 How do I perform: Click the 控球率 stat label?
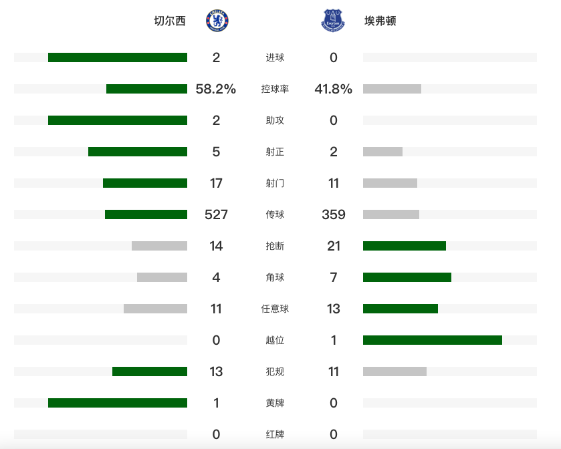pyautogui.click(x=275, y=90)
